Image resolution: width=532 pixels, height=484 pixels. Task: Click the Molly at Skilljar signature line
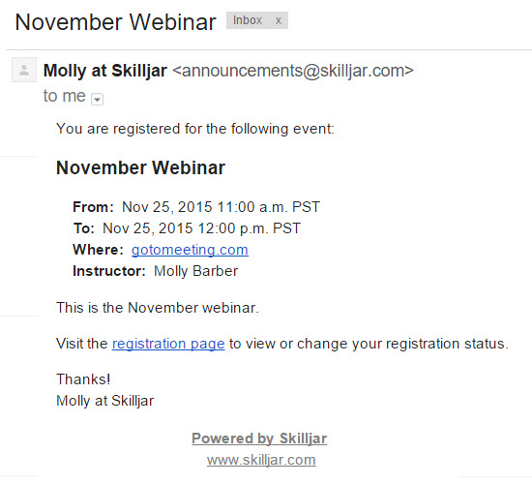pos(104,401)
